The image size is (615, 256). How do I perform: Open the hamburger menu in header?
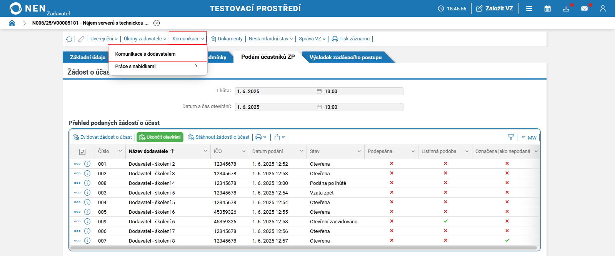(529, 8)
